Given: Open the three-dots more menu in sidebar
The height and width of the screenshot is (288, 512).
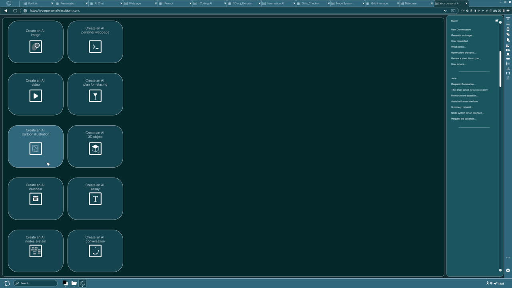Looking at the screenshot, I should pyautogui.click(x=508, y=258).
